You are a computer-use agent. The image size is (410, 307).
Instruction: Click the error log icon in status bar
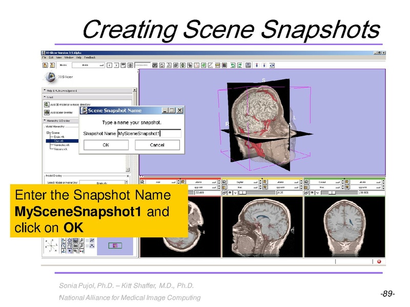click(x=379, y=261)
